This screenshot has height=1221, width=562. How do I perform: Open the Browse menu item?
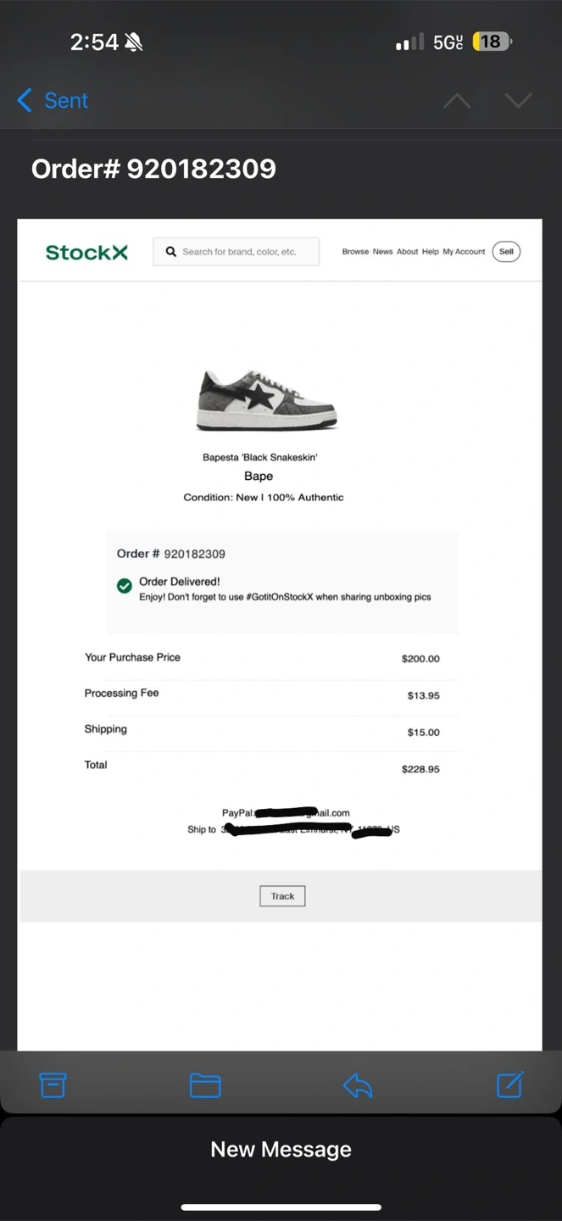pyautogui.click(x=355, y=252)
